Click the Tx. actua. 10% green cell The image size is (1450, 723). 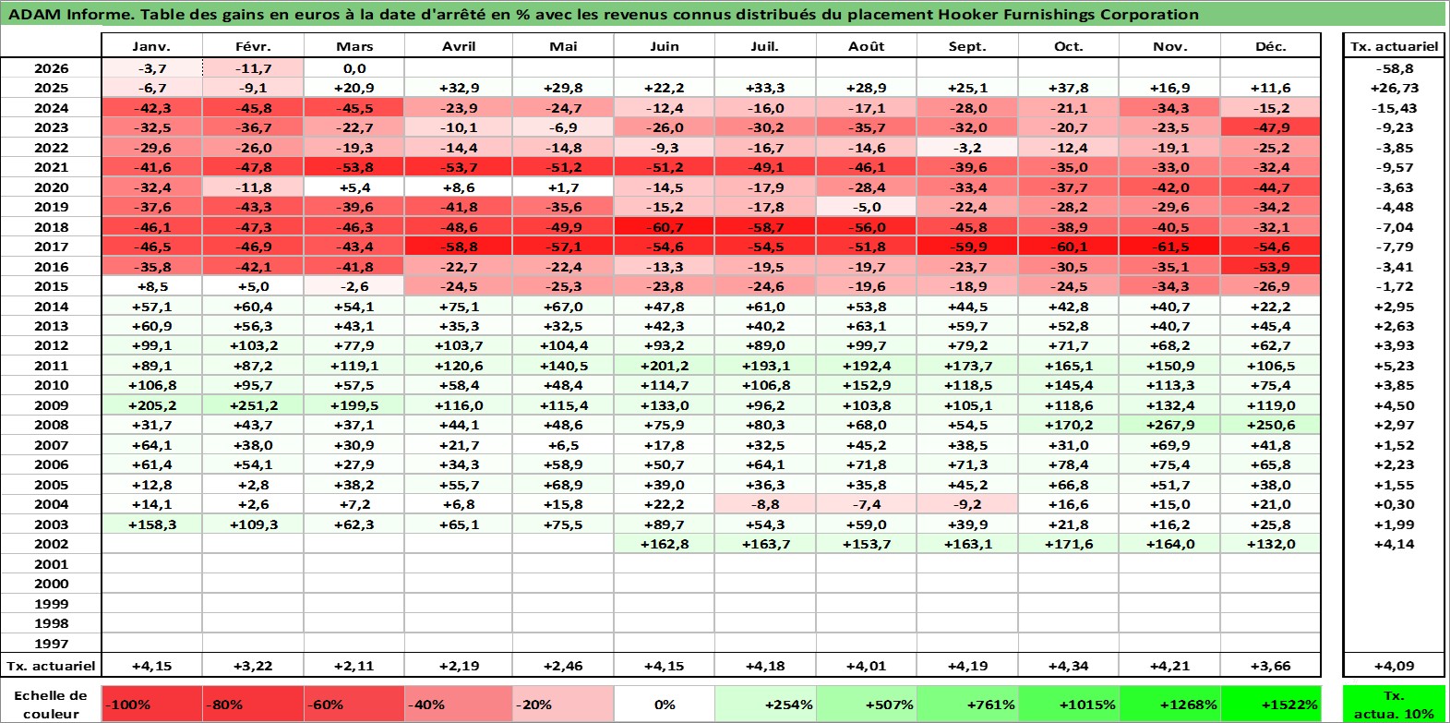point(1394,704)
